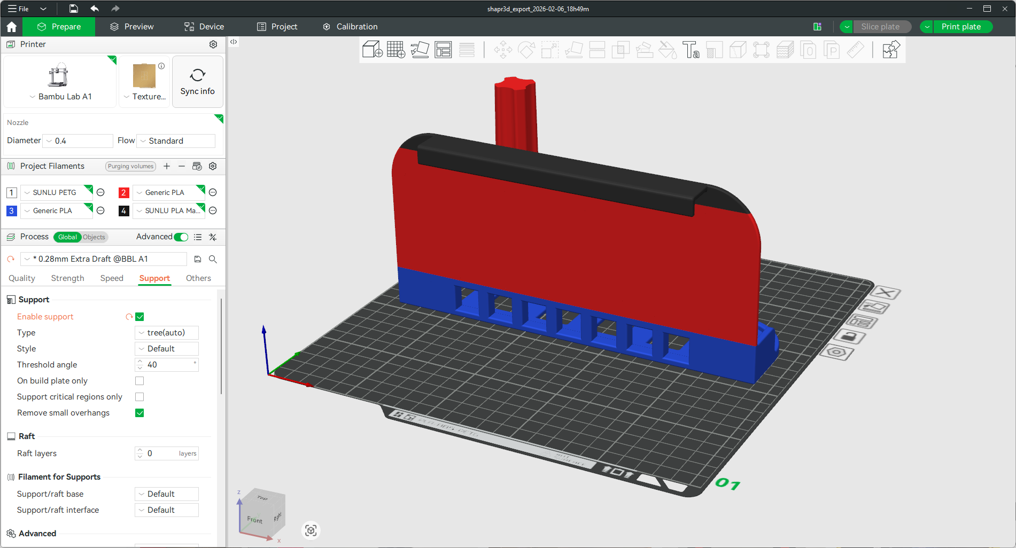Click the Auto orient toolbar icon
1016x548 pixels.
(x=420, y=50)
